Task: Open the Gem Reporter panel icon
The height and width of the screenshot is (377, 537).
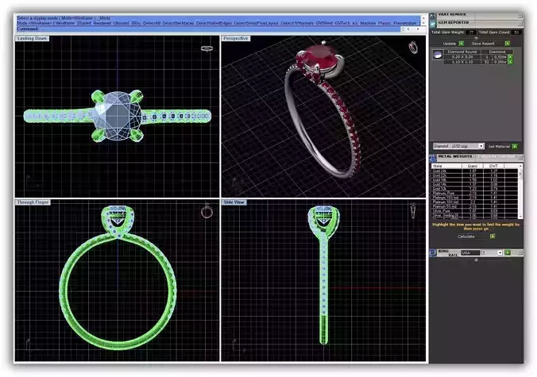Action: pos(433,24)
